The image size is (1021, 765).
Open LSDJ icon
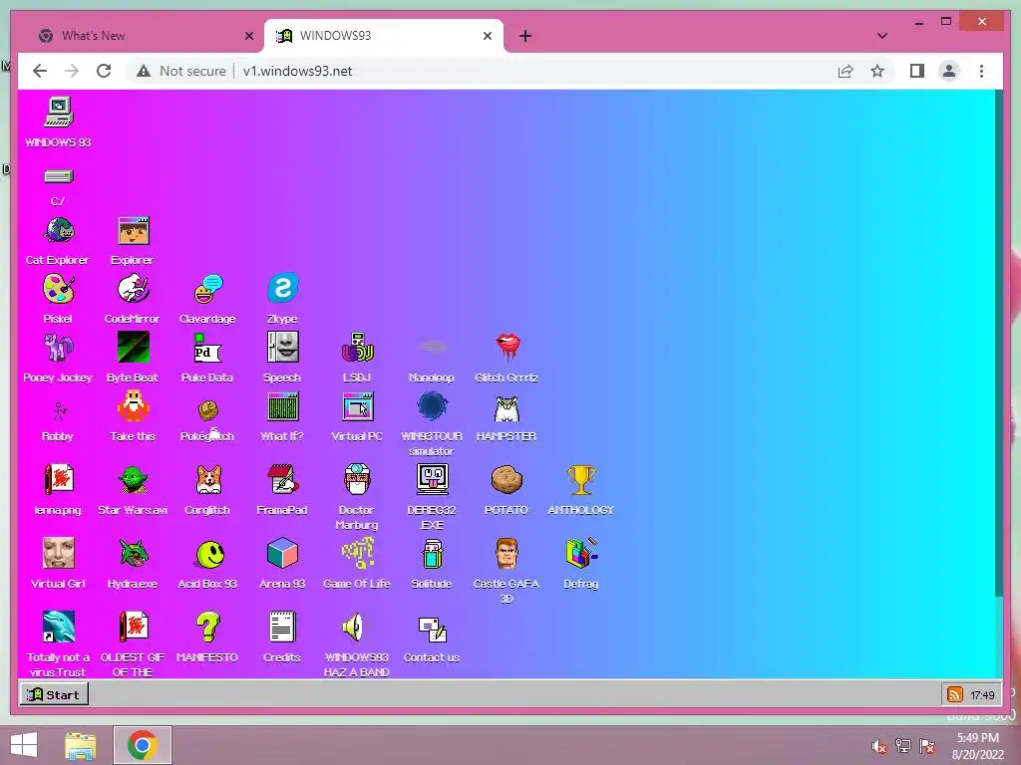pyautogui.click(x=358, y=348)
